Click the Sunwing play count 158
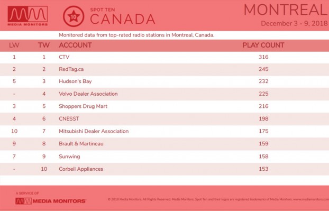 tap(263, 156)
